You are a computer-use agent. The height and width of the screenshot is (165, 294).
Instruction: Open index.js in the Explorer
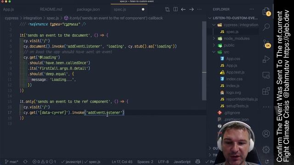coord(233,86)
